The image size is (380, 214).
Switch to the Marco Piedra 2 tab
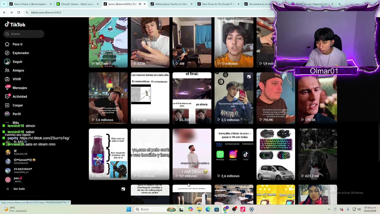(31, 4)
